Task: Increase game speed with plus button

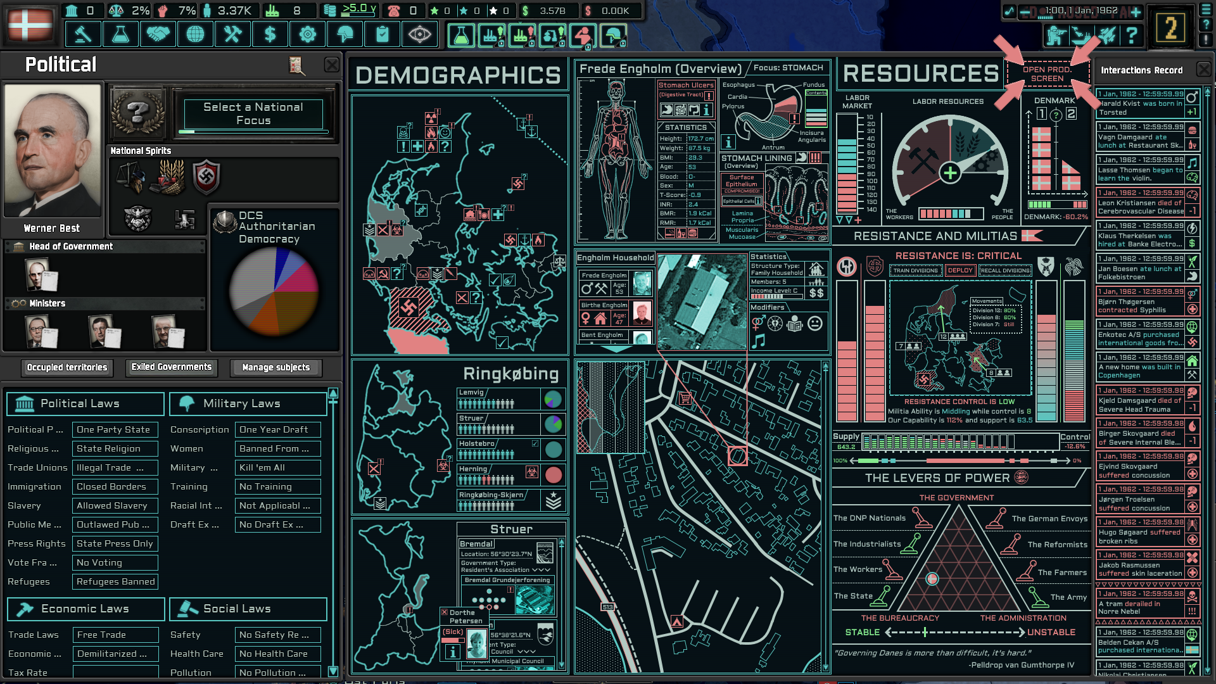Action: point(1136,12)
